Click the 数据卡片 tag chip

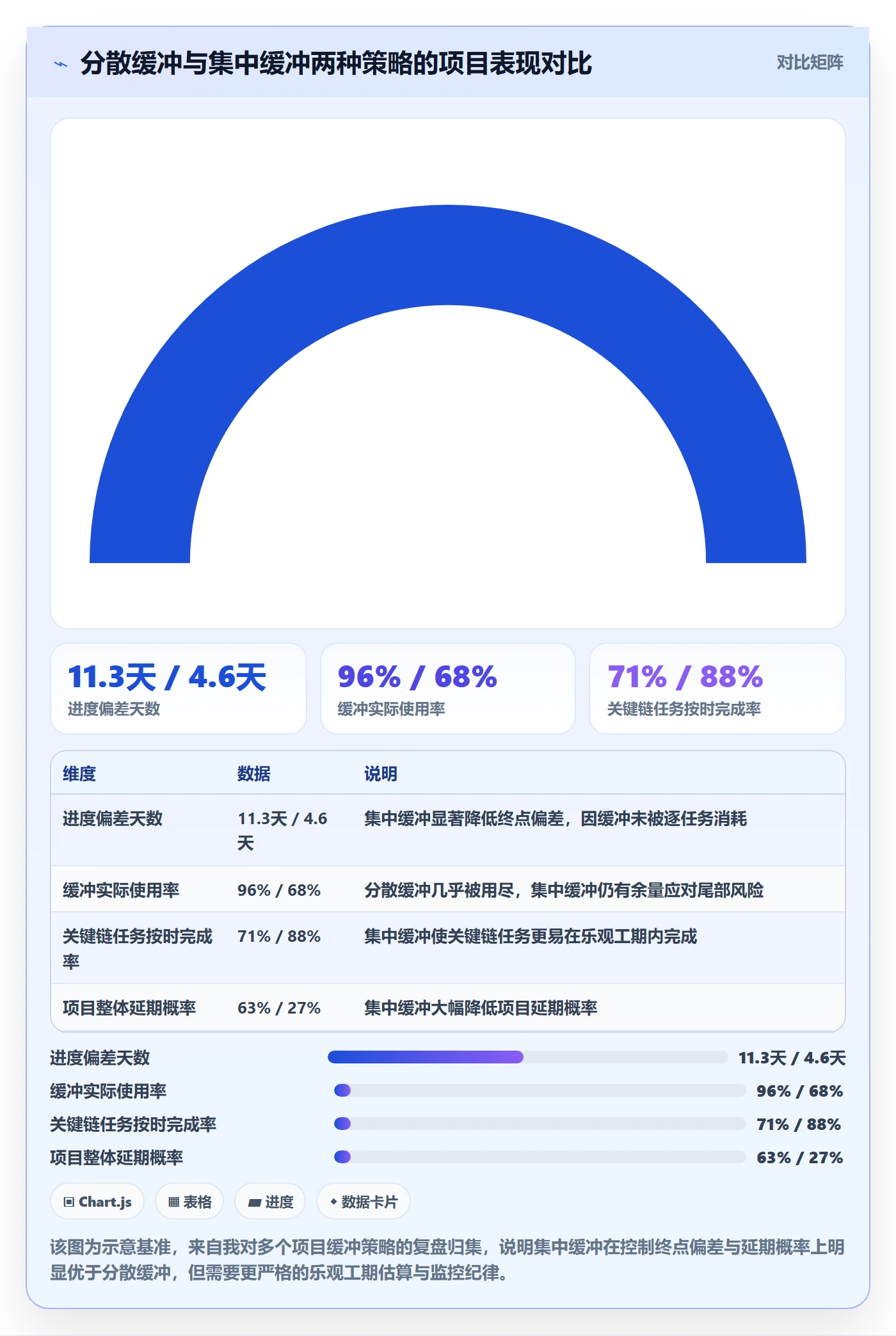pos(364,1202)
